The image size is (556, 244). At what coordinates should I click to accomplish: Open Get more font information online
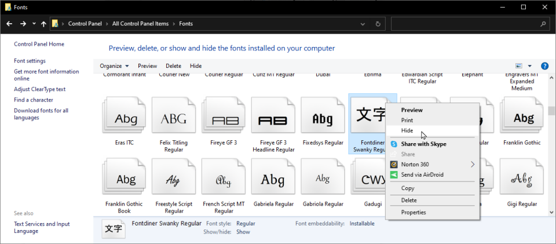pyautogui.click(x=46, y=75)
